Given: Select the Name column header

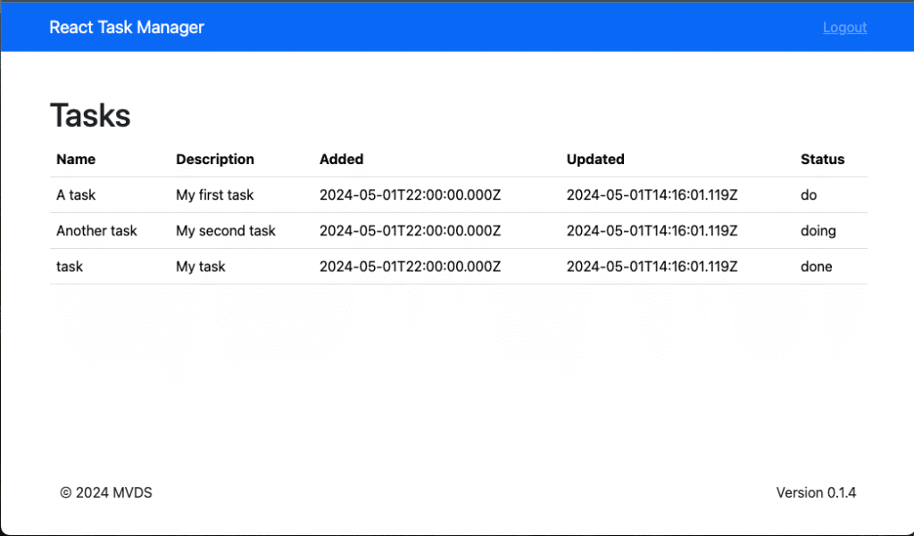Looking at the screenshot, I should click(x=76, y=159).
